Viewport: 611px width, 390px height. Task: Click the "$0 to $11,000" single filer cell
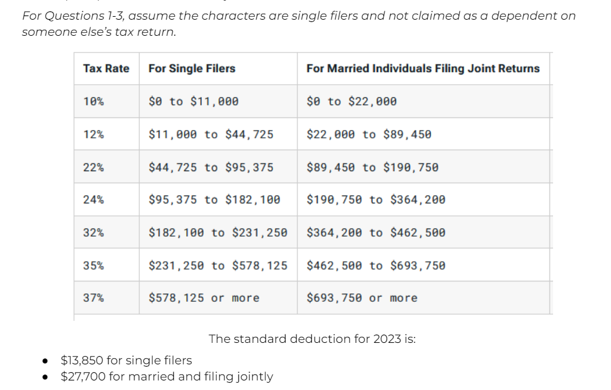click(194, 101)
